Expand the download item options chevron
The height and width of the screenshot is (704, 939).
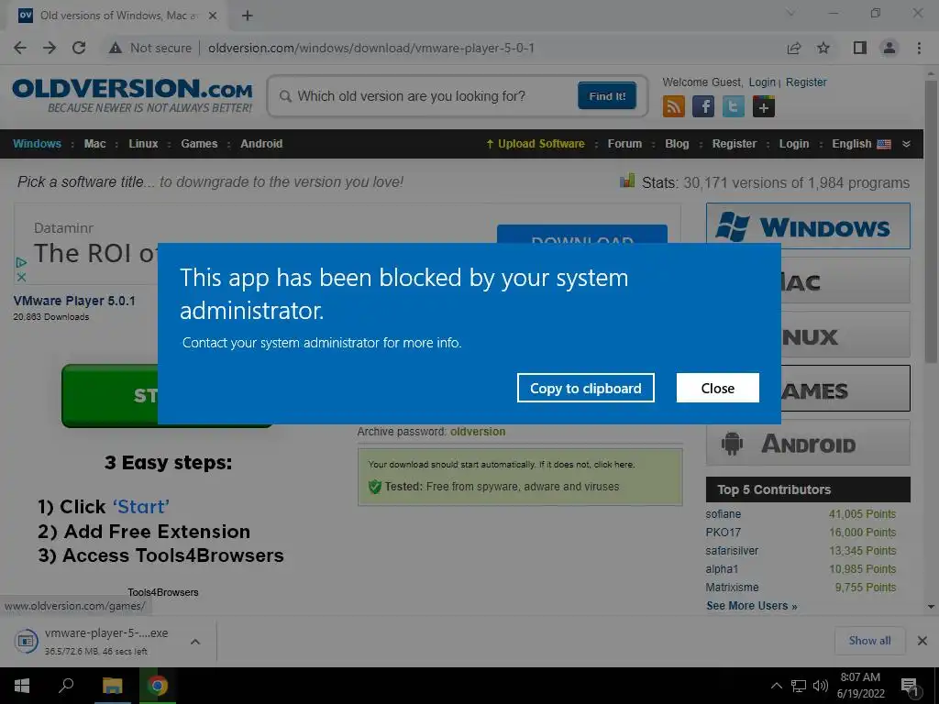pos(195,642)
